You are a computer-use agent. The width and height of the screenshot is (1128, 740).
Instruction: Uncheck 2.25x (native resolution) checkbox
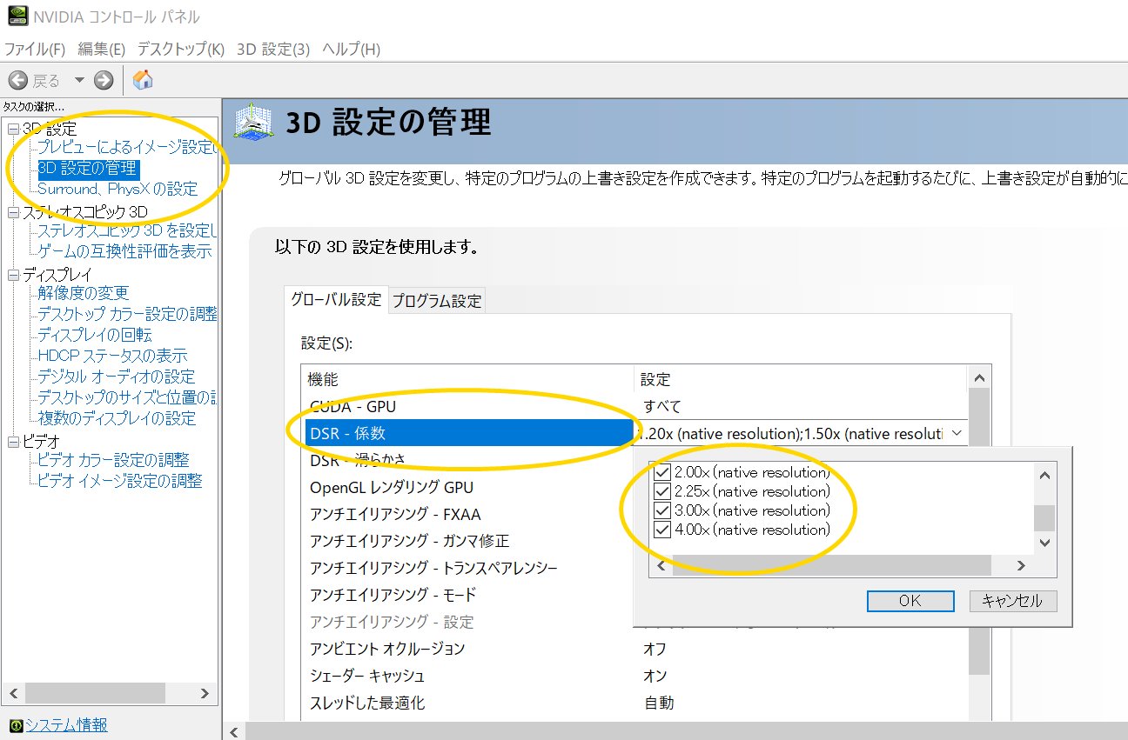(662, 491)
